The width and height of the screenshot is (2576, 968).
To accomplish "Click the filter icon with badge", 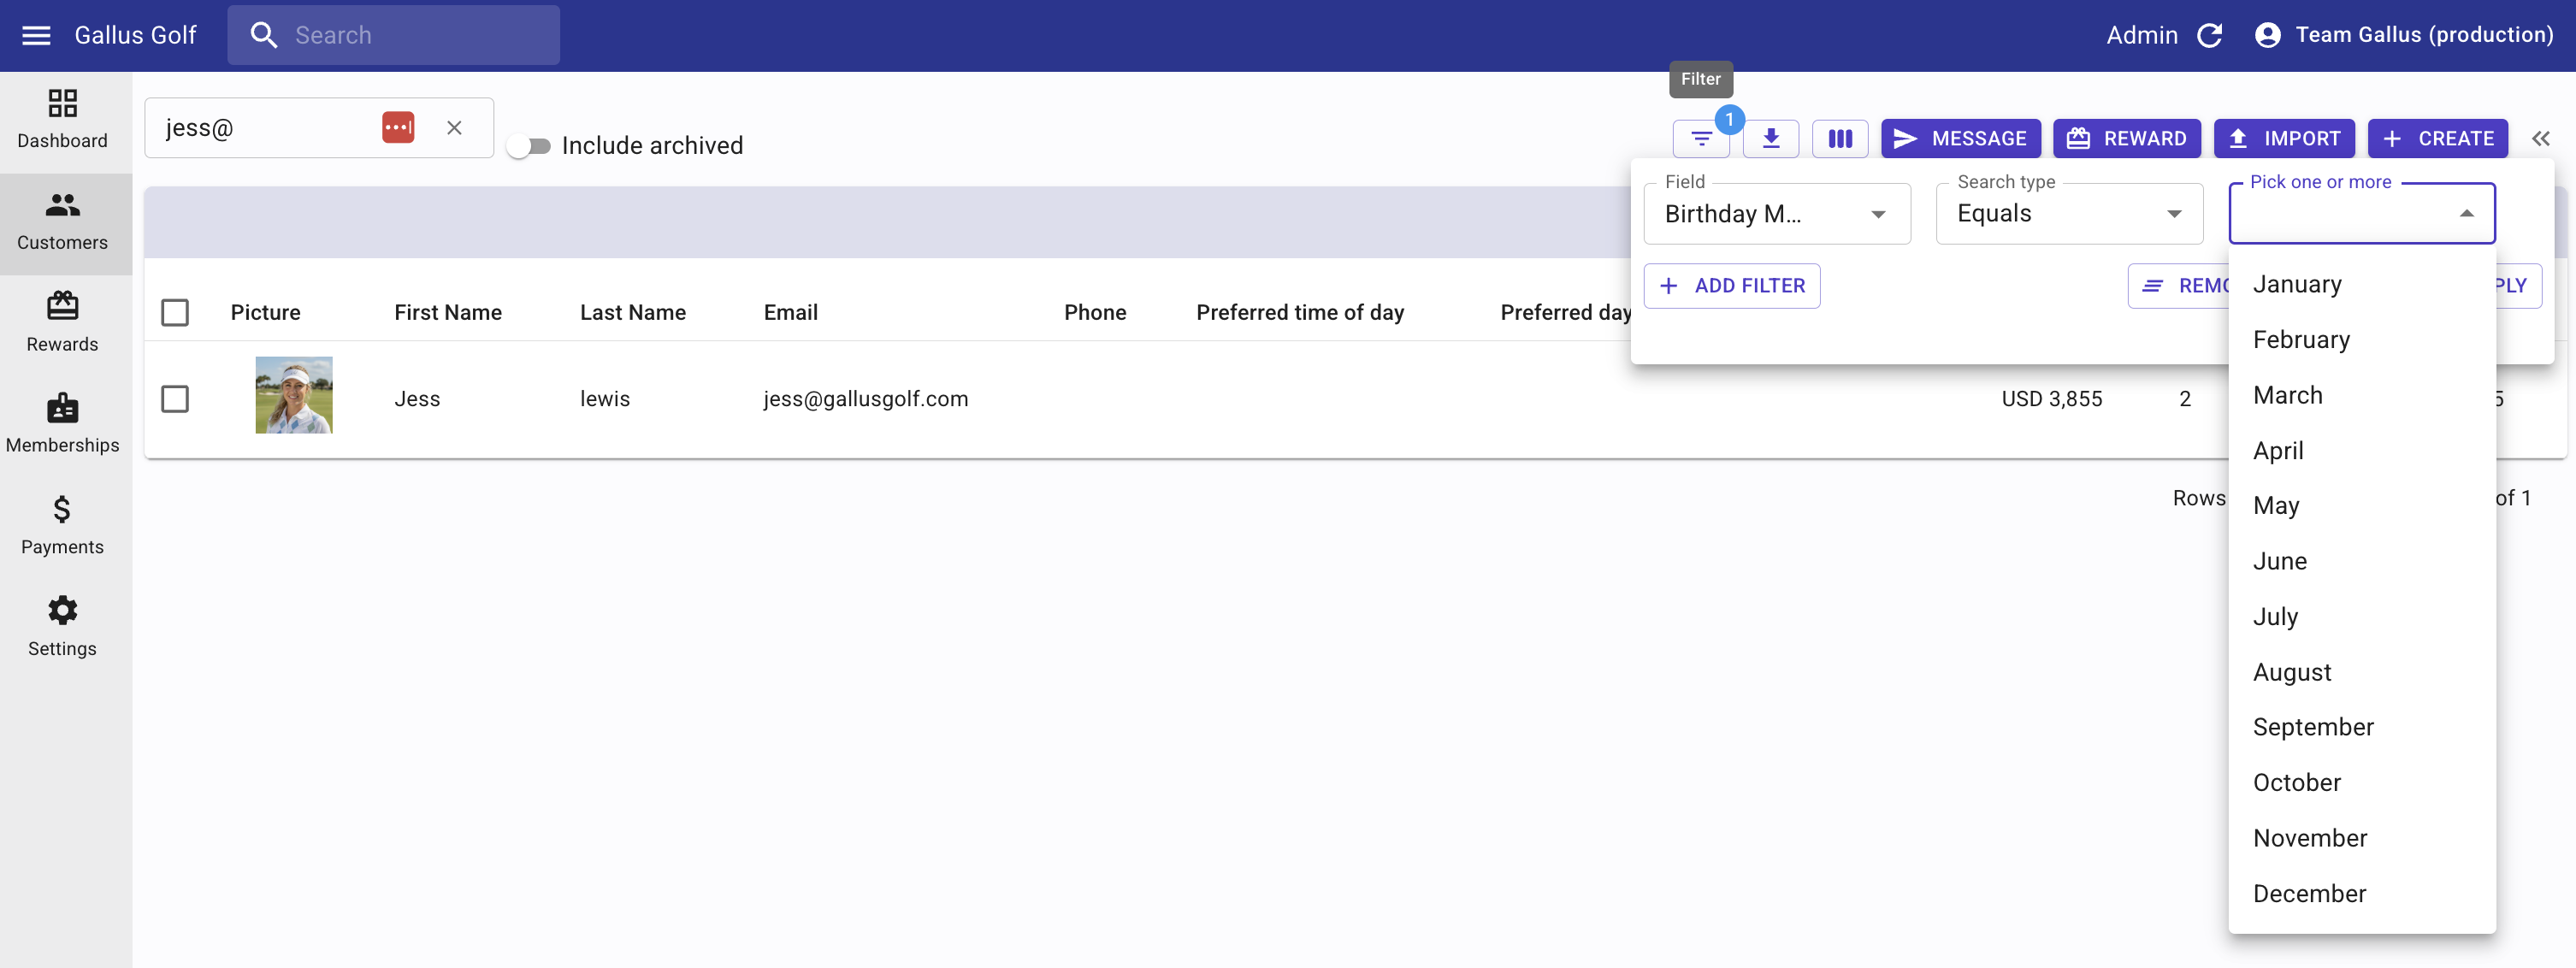I will pyautogui.click(x=1700, y=139).
